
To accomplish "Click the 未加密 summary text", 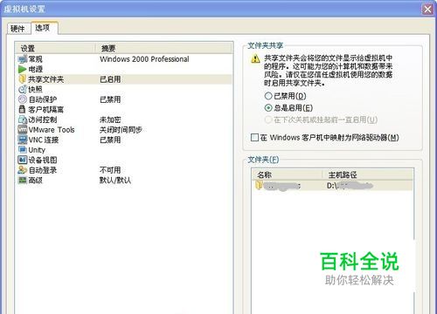I will coord(110,119).
